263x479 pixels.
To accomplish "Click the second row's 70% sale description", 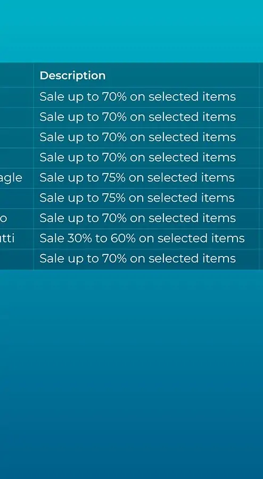I will pyautogui.click(x=137, y=117).
